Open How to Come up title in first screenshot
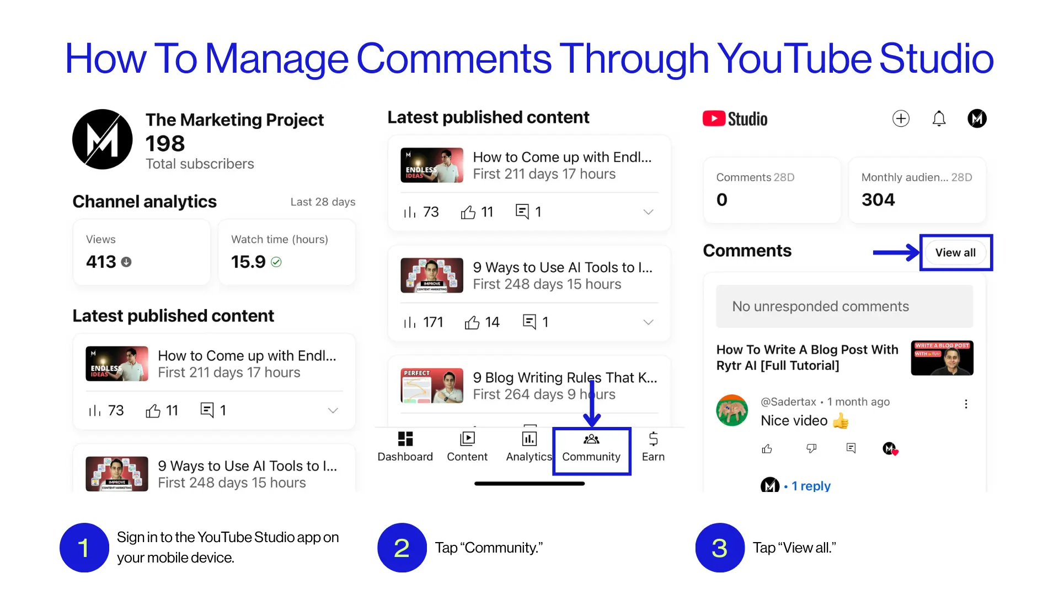 point(247,356)
